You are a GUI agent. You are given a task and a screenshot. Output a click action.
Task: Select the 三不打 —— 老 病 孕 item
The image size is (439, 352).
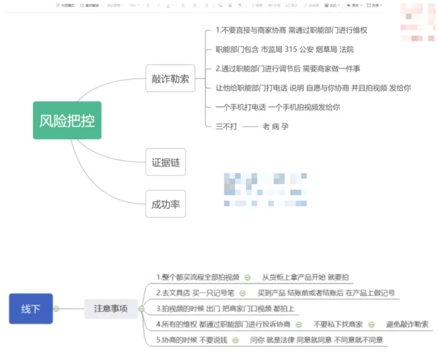252,127
